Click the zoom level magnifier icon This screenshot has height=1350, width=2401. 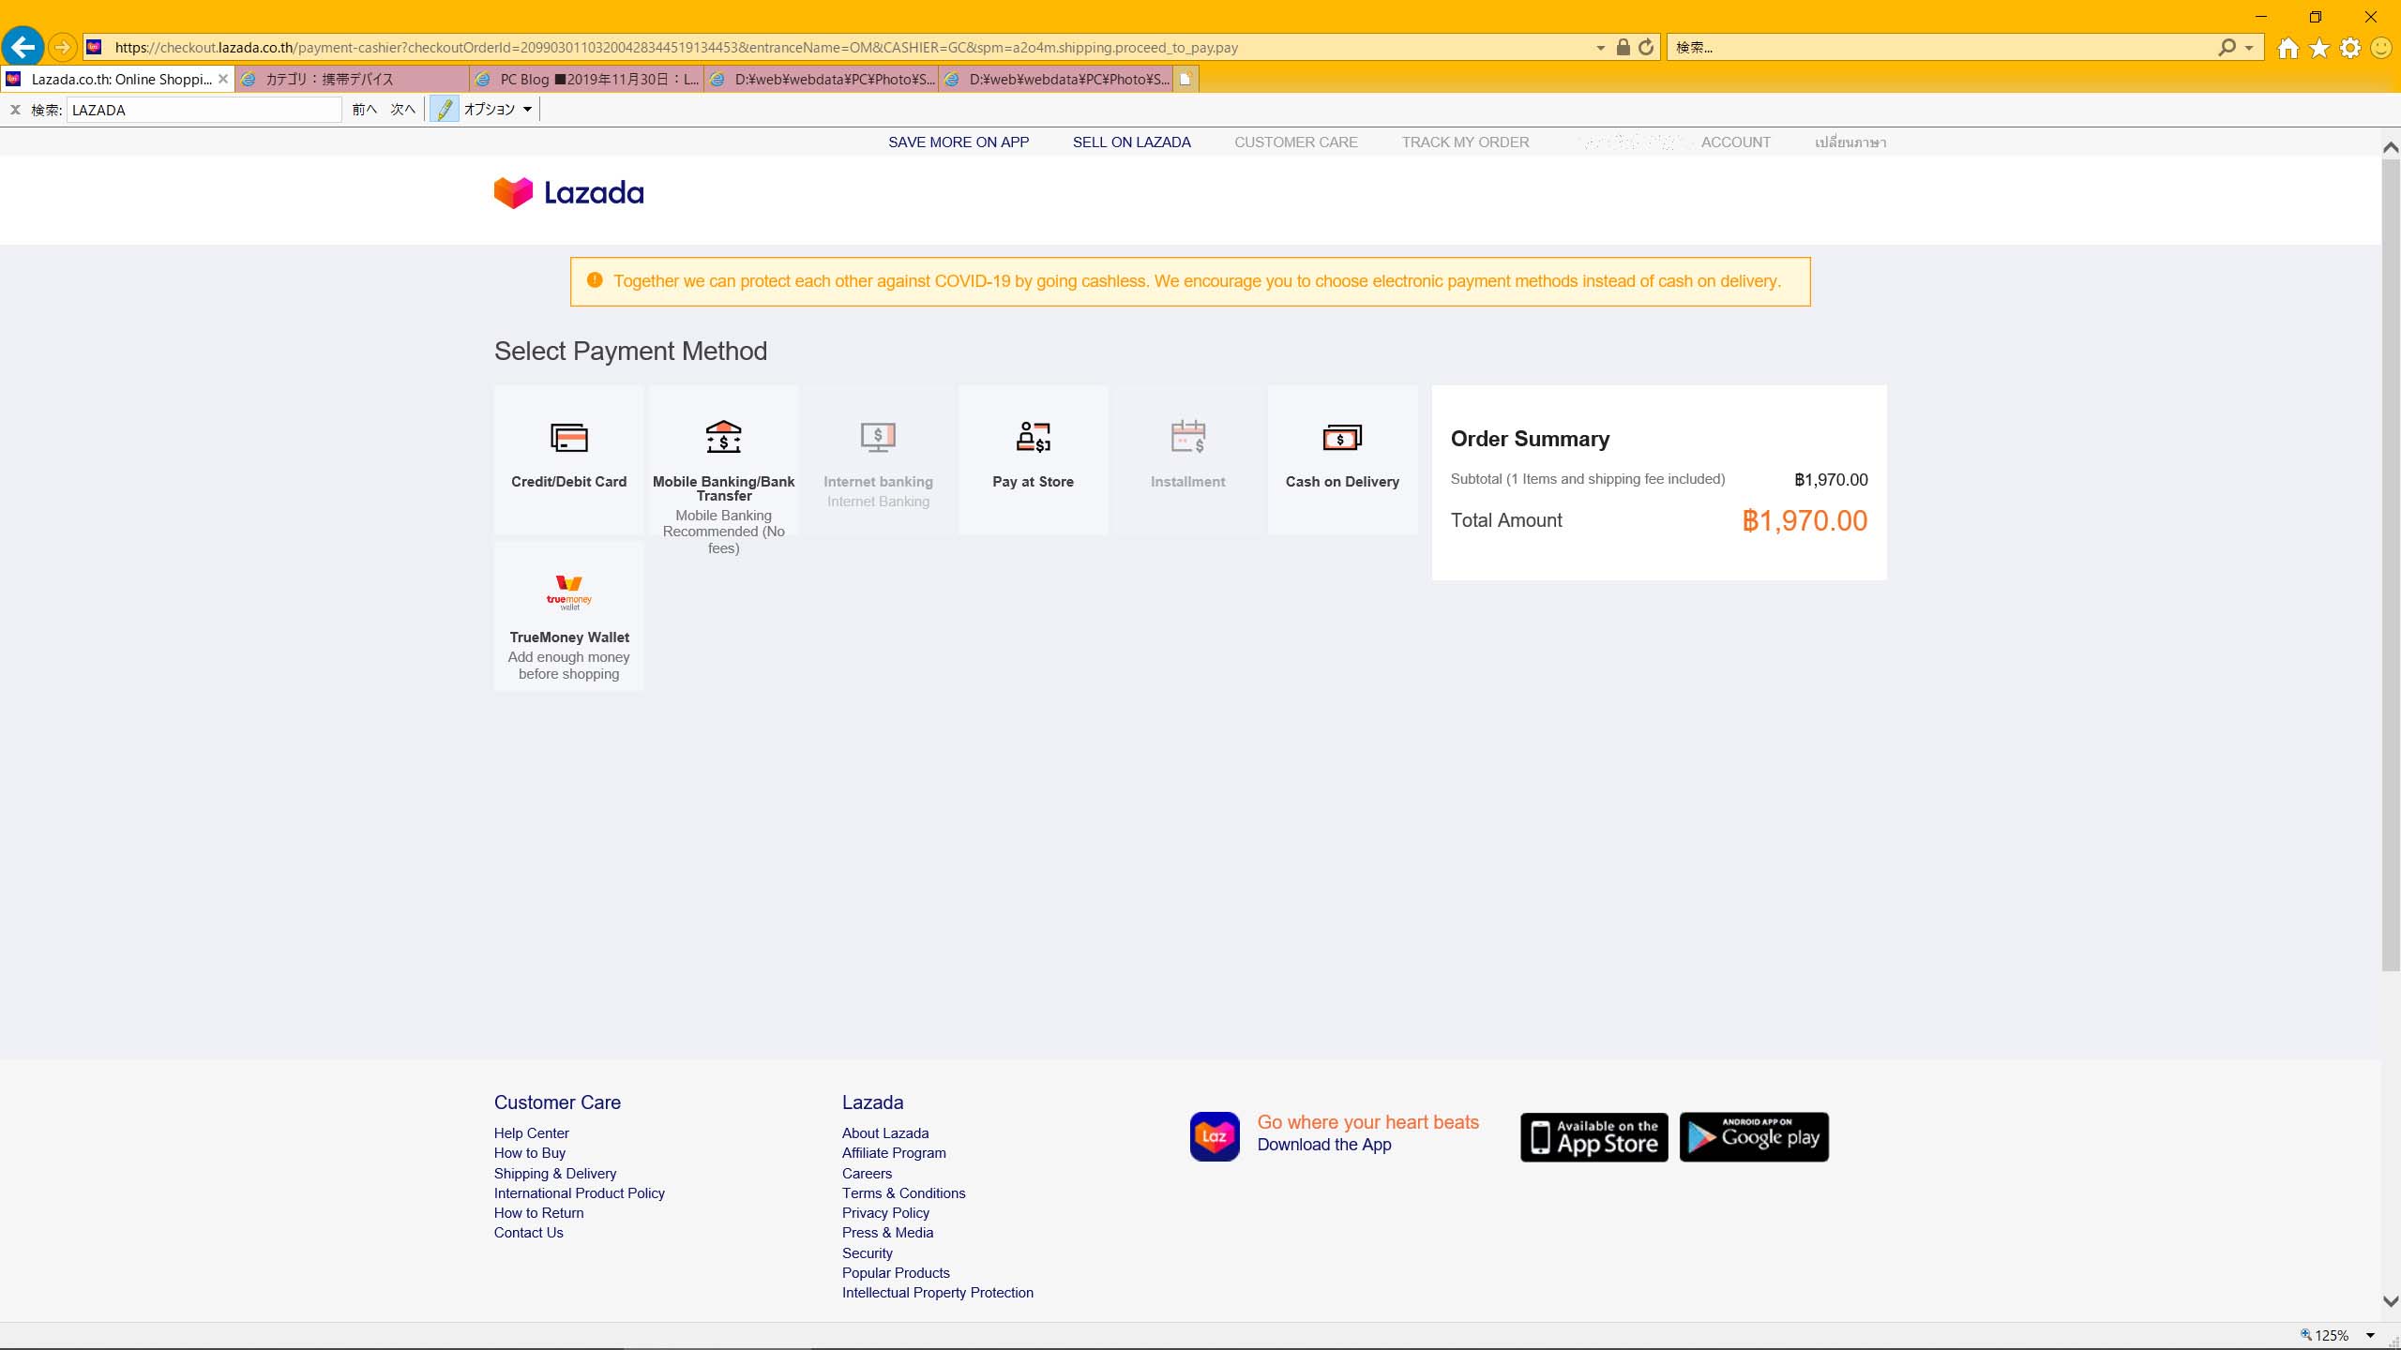click(x=2306, y=1335)
